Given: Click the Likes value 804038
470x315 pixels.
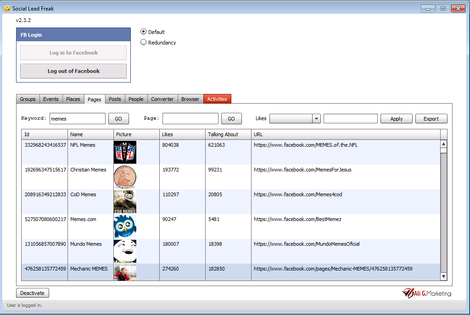Looking at the screenshot, I should click(170, 145).
